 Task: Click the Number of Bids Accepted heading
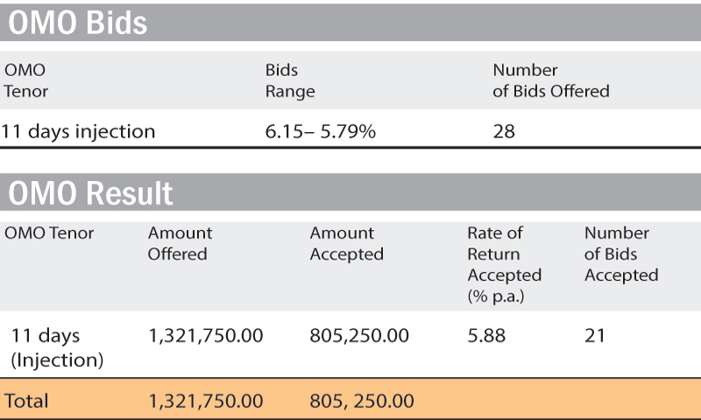pos(621,254)
